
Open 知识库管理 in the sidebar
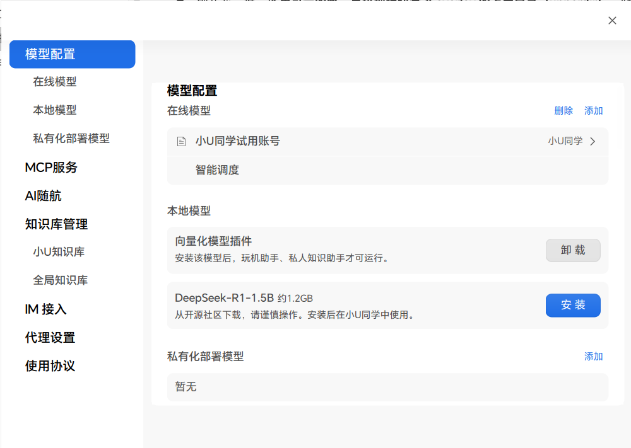56,224
